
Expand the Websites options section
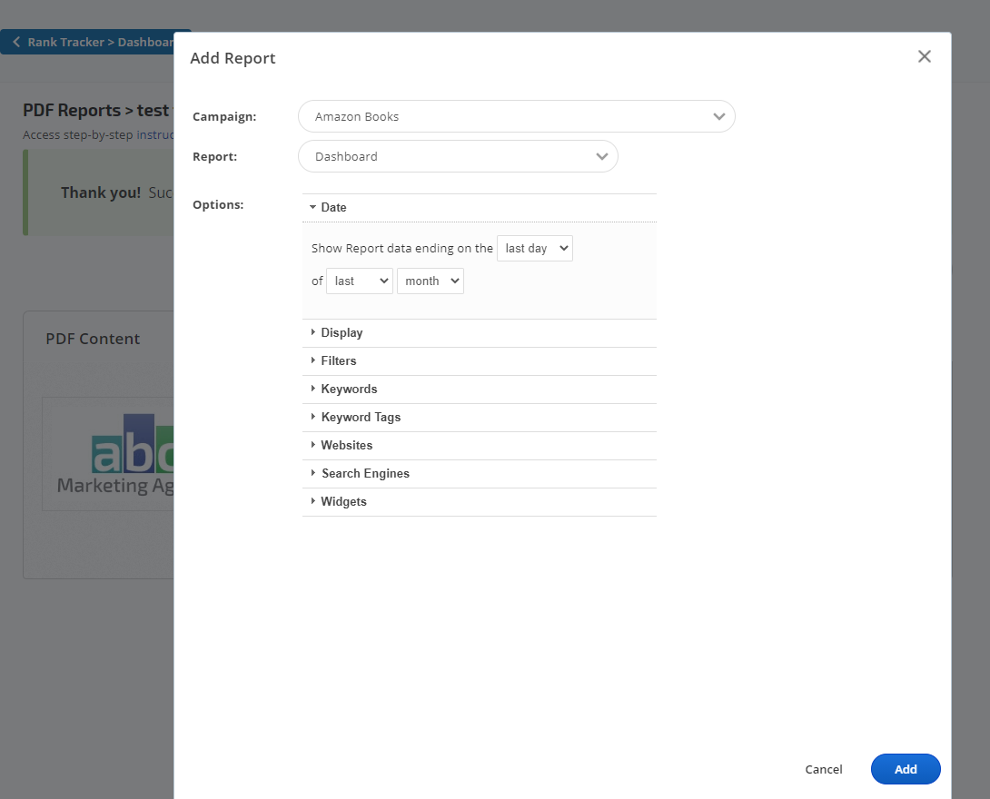346,445
